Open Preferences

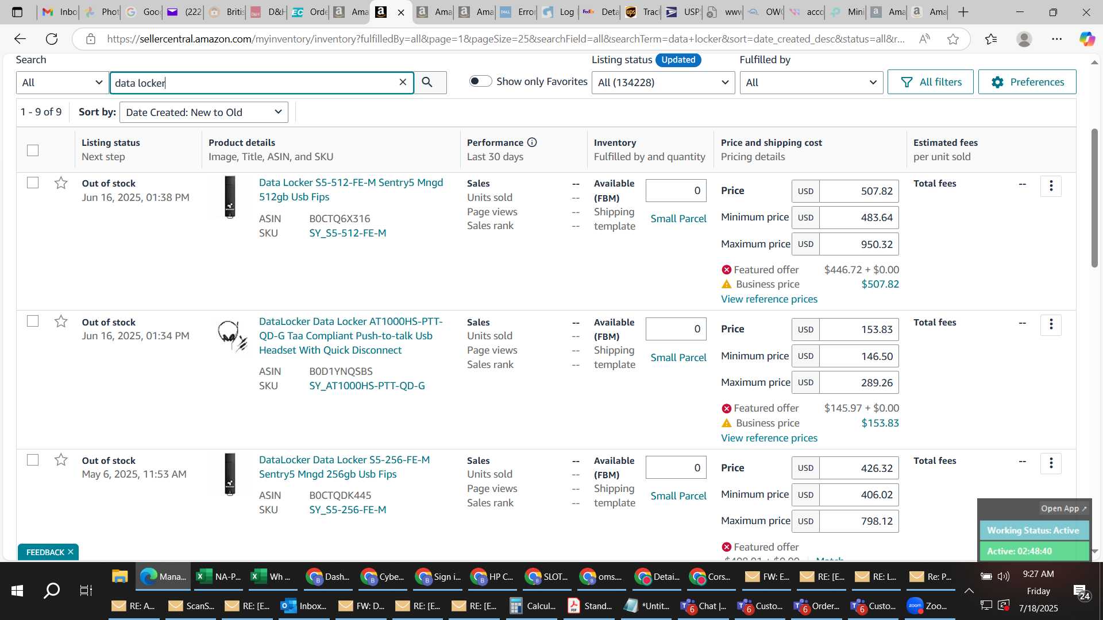point(1027,82)
